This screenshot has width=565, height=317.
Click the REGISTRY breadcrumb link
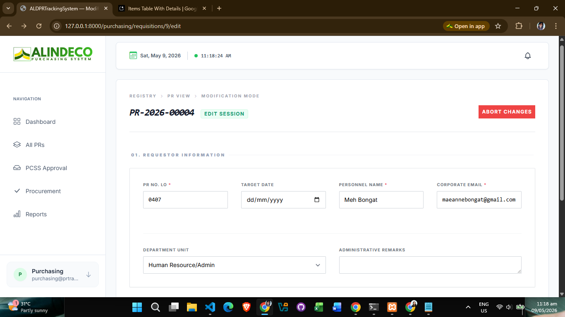pos(143,96)
